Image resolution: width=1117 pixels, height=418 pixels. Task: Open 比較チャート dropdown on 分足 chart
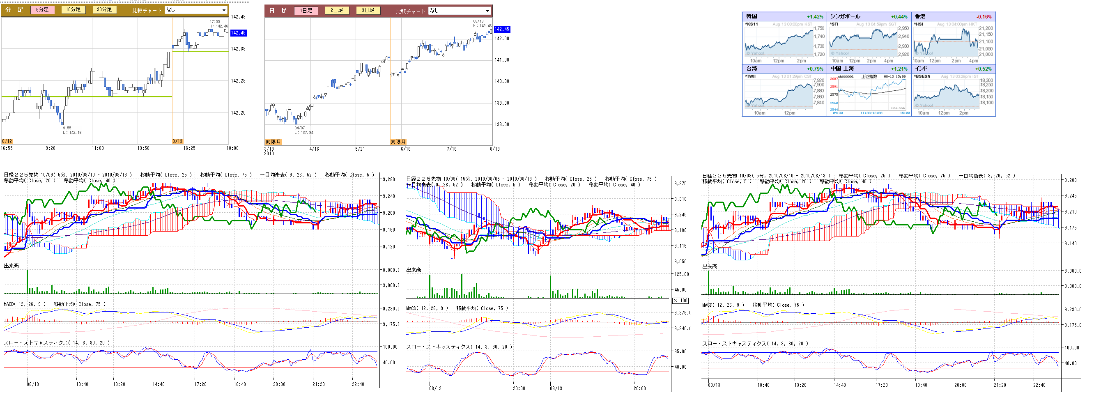coord(196,10)
